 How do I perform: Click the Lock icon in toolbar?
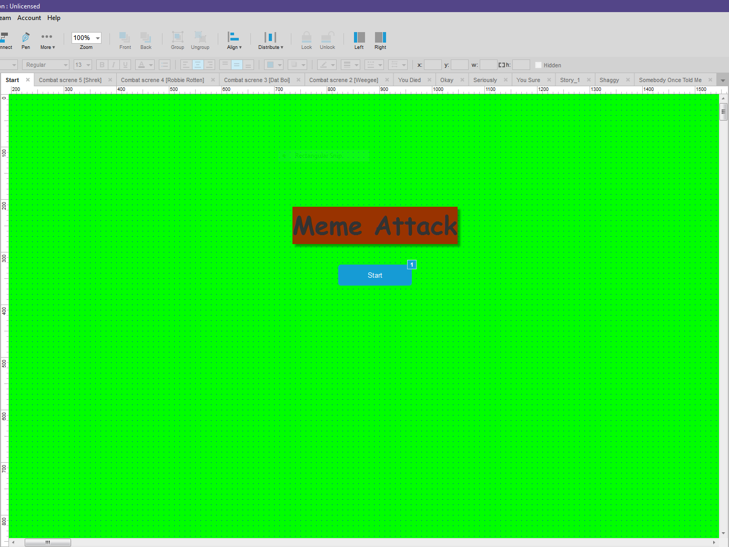(306, 40)
